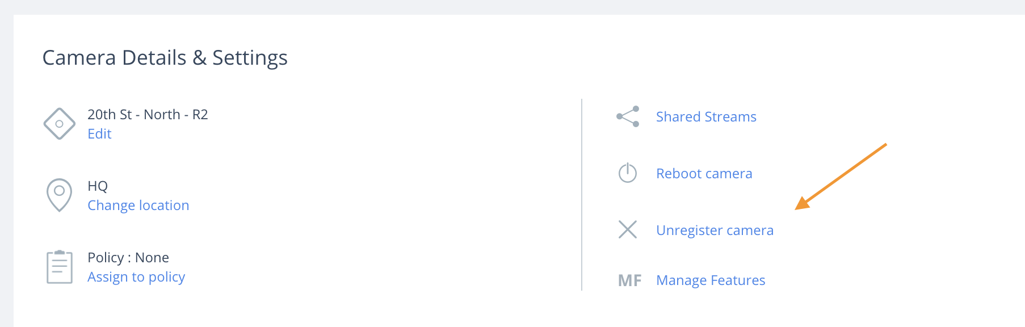
Task: Click the Camera Details & Settings heading
Action: point(165,58)
